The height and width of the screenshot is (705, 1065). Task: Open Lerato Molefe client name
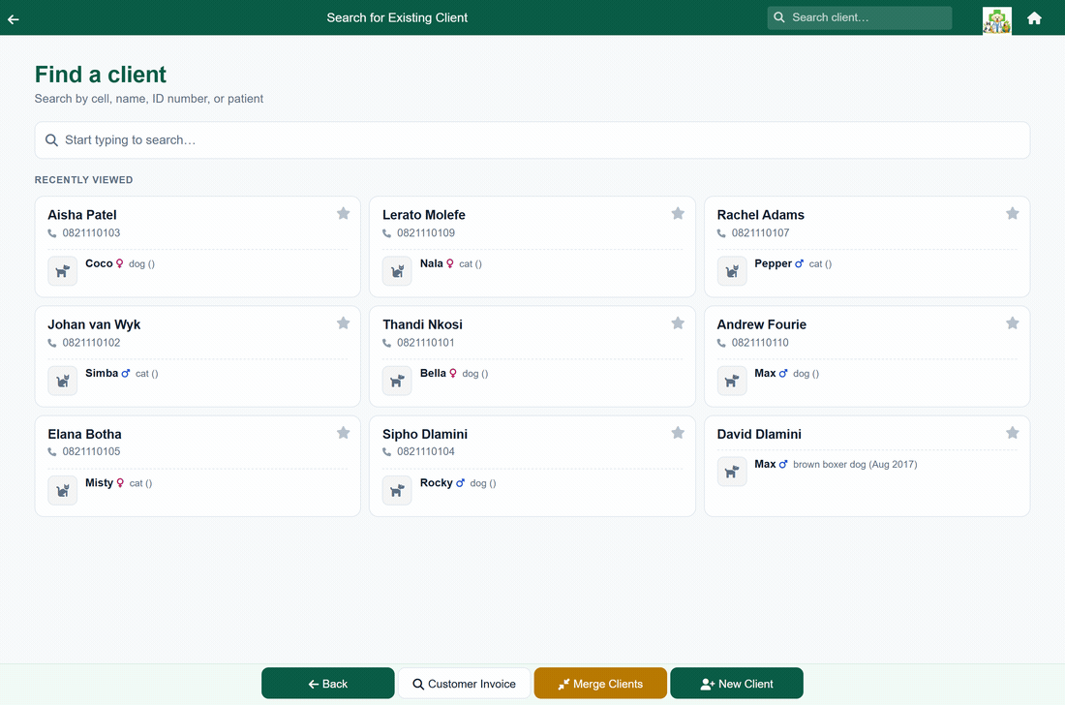point(424,215)
